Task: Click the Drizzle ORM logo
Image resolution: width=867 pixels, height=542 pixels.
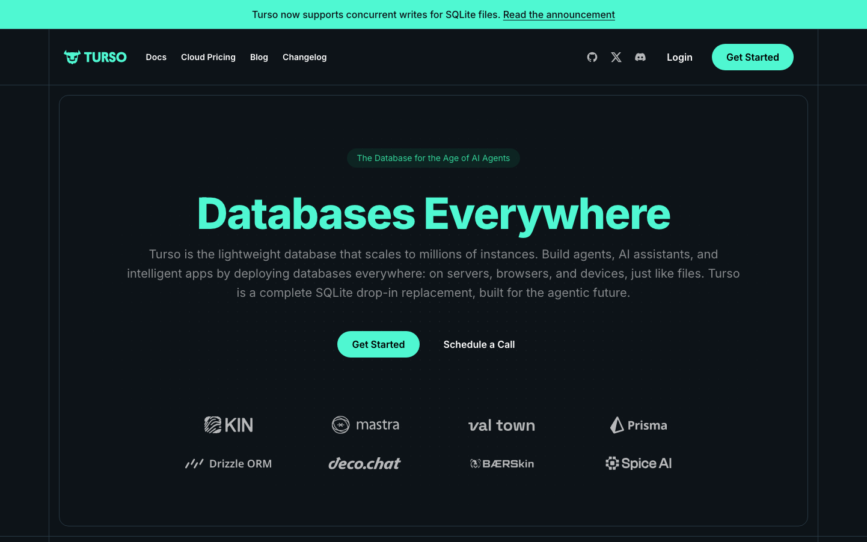Action: (x=228, y=463)
